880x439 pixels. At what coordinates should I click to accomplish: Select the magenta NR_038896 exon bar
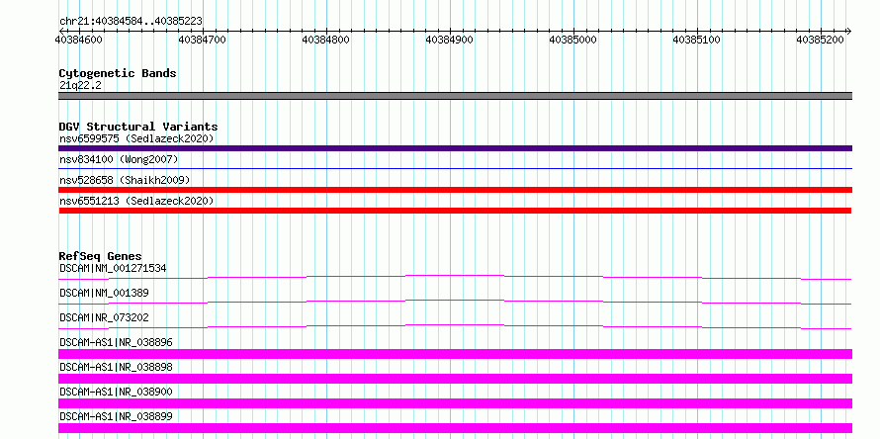tap(455, 354)
